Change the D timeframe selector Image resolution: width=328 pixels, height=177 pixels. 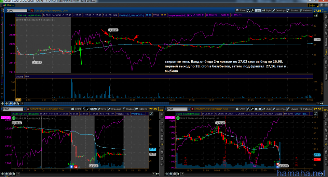pyautogui.click(x=258, y=109)
